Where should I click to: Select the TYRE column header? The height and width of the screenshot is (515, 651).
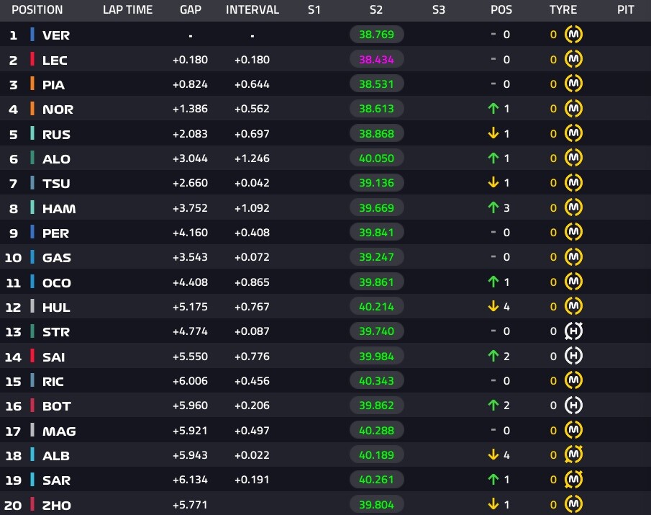(x=563, y=9)
